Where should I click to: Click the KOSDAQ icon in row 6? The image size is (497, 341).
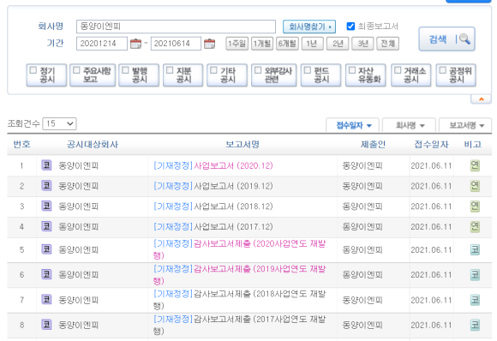tap(46, 274)
